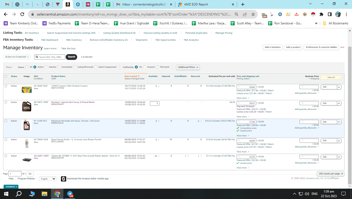
Task: Click the Chrome icon in the taskbar
Action: point(57,194)
